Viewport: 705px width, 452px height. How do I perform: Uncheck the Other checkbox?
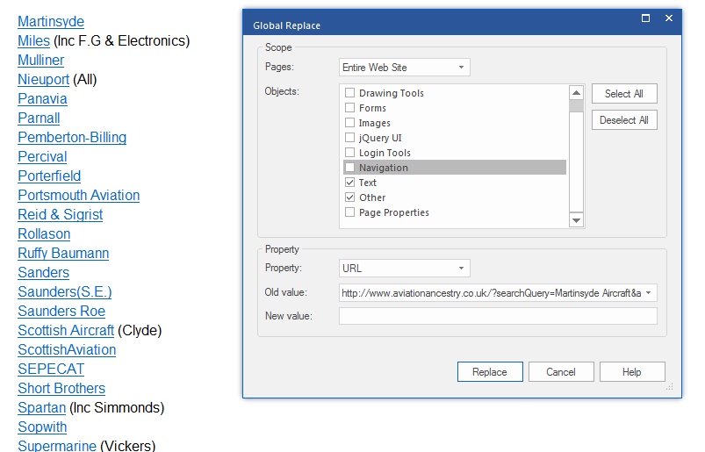click(349, 197)
